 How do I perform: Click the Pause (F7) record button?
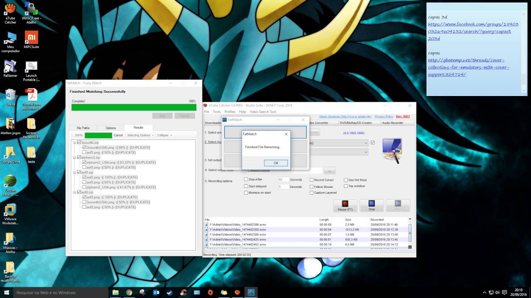(345, 206)
